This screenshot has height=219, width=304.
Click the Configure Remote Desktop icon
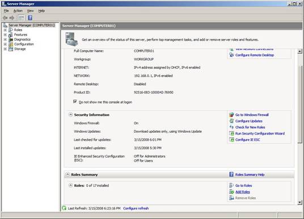pos(231,55)
